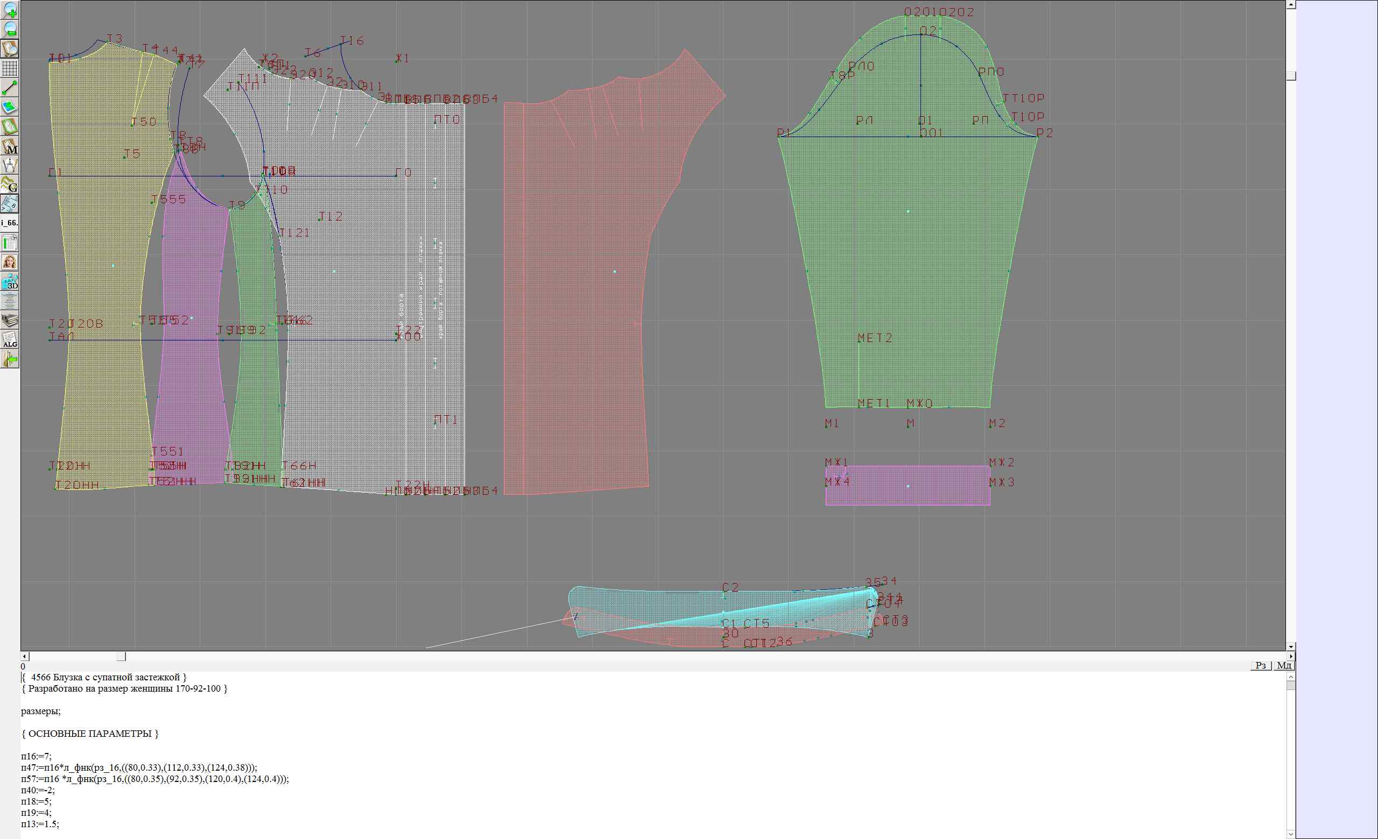This screenshot has height=839, width=1378.
Task: Click the stacked books library icon
Action: point(10,320)
